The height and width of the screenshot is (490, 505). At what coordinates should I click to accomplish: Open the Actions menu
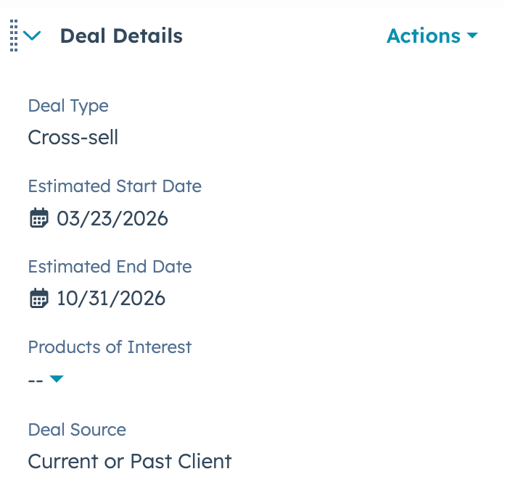(x=424, y=36)
